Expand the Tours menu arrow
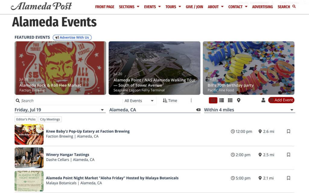Screen dimensions: 309x193 180,7
